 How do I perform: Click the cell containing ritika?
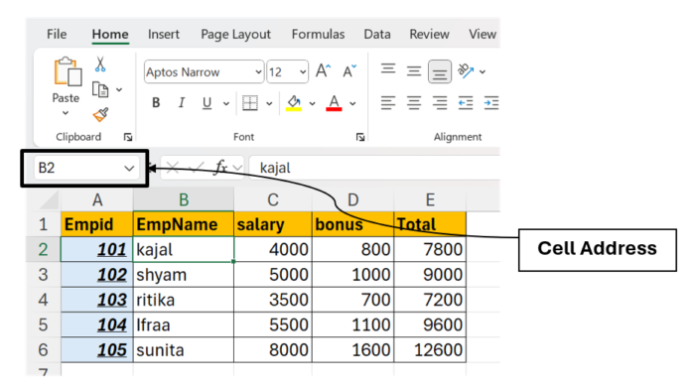[x=184, y=300]
